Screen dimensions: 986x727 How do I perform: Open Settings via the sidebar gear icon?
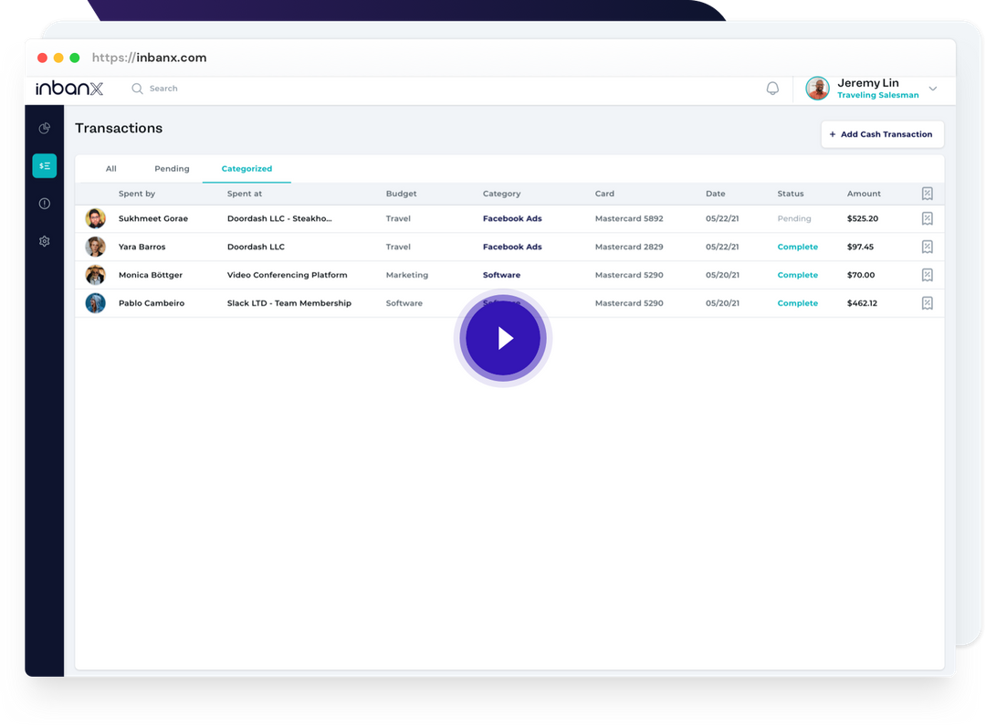pos(44,240)
